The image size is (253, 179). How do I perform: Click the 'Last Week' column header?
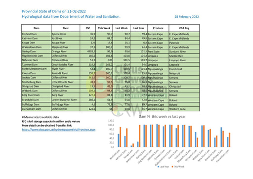click(x=122, y=28)
